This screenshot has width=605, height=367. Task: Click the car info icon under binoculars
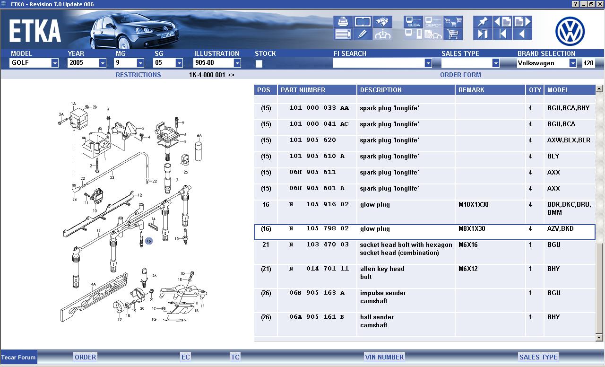click(x=382, y=34)
